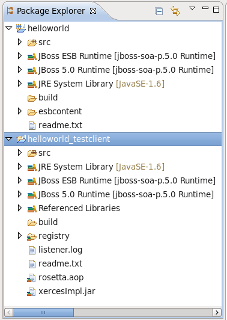Click the xercesImpl.jar file icon
Viewport: 227px width, 320px height.
tap(31, 292)
